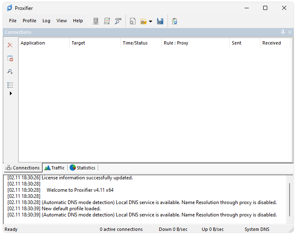Screen dimensions: 297x235
Task: Select 'New default profile loaded.' log line
Action: point(54,209)
